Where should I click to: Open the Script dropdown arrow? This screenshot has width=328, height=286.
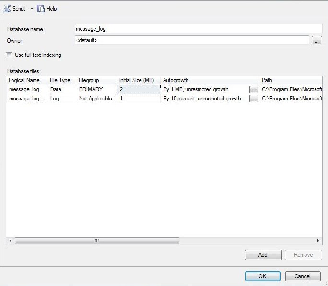[32, 9]
